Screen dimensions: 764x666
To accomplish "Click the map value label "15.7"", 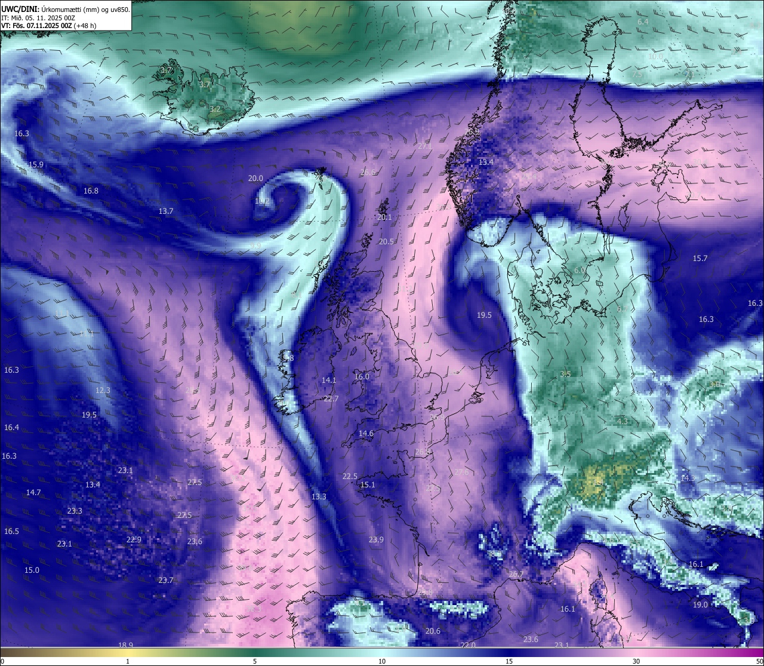I will pos(700,259).
